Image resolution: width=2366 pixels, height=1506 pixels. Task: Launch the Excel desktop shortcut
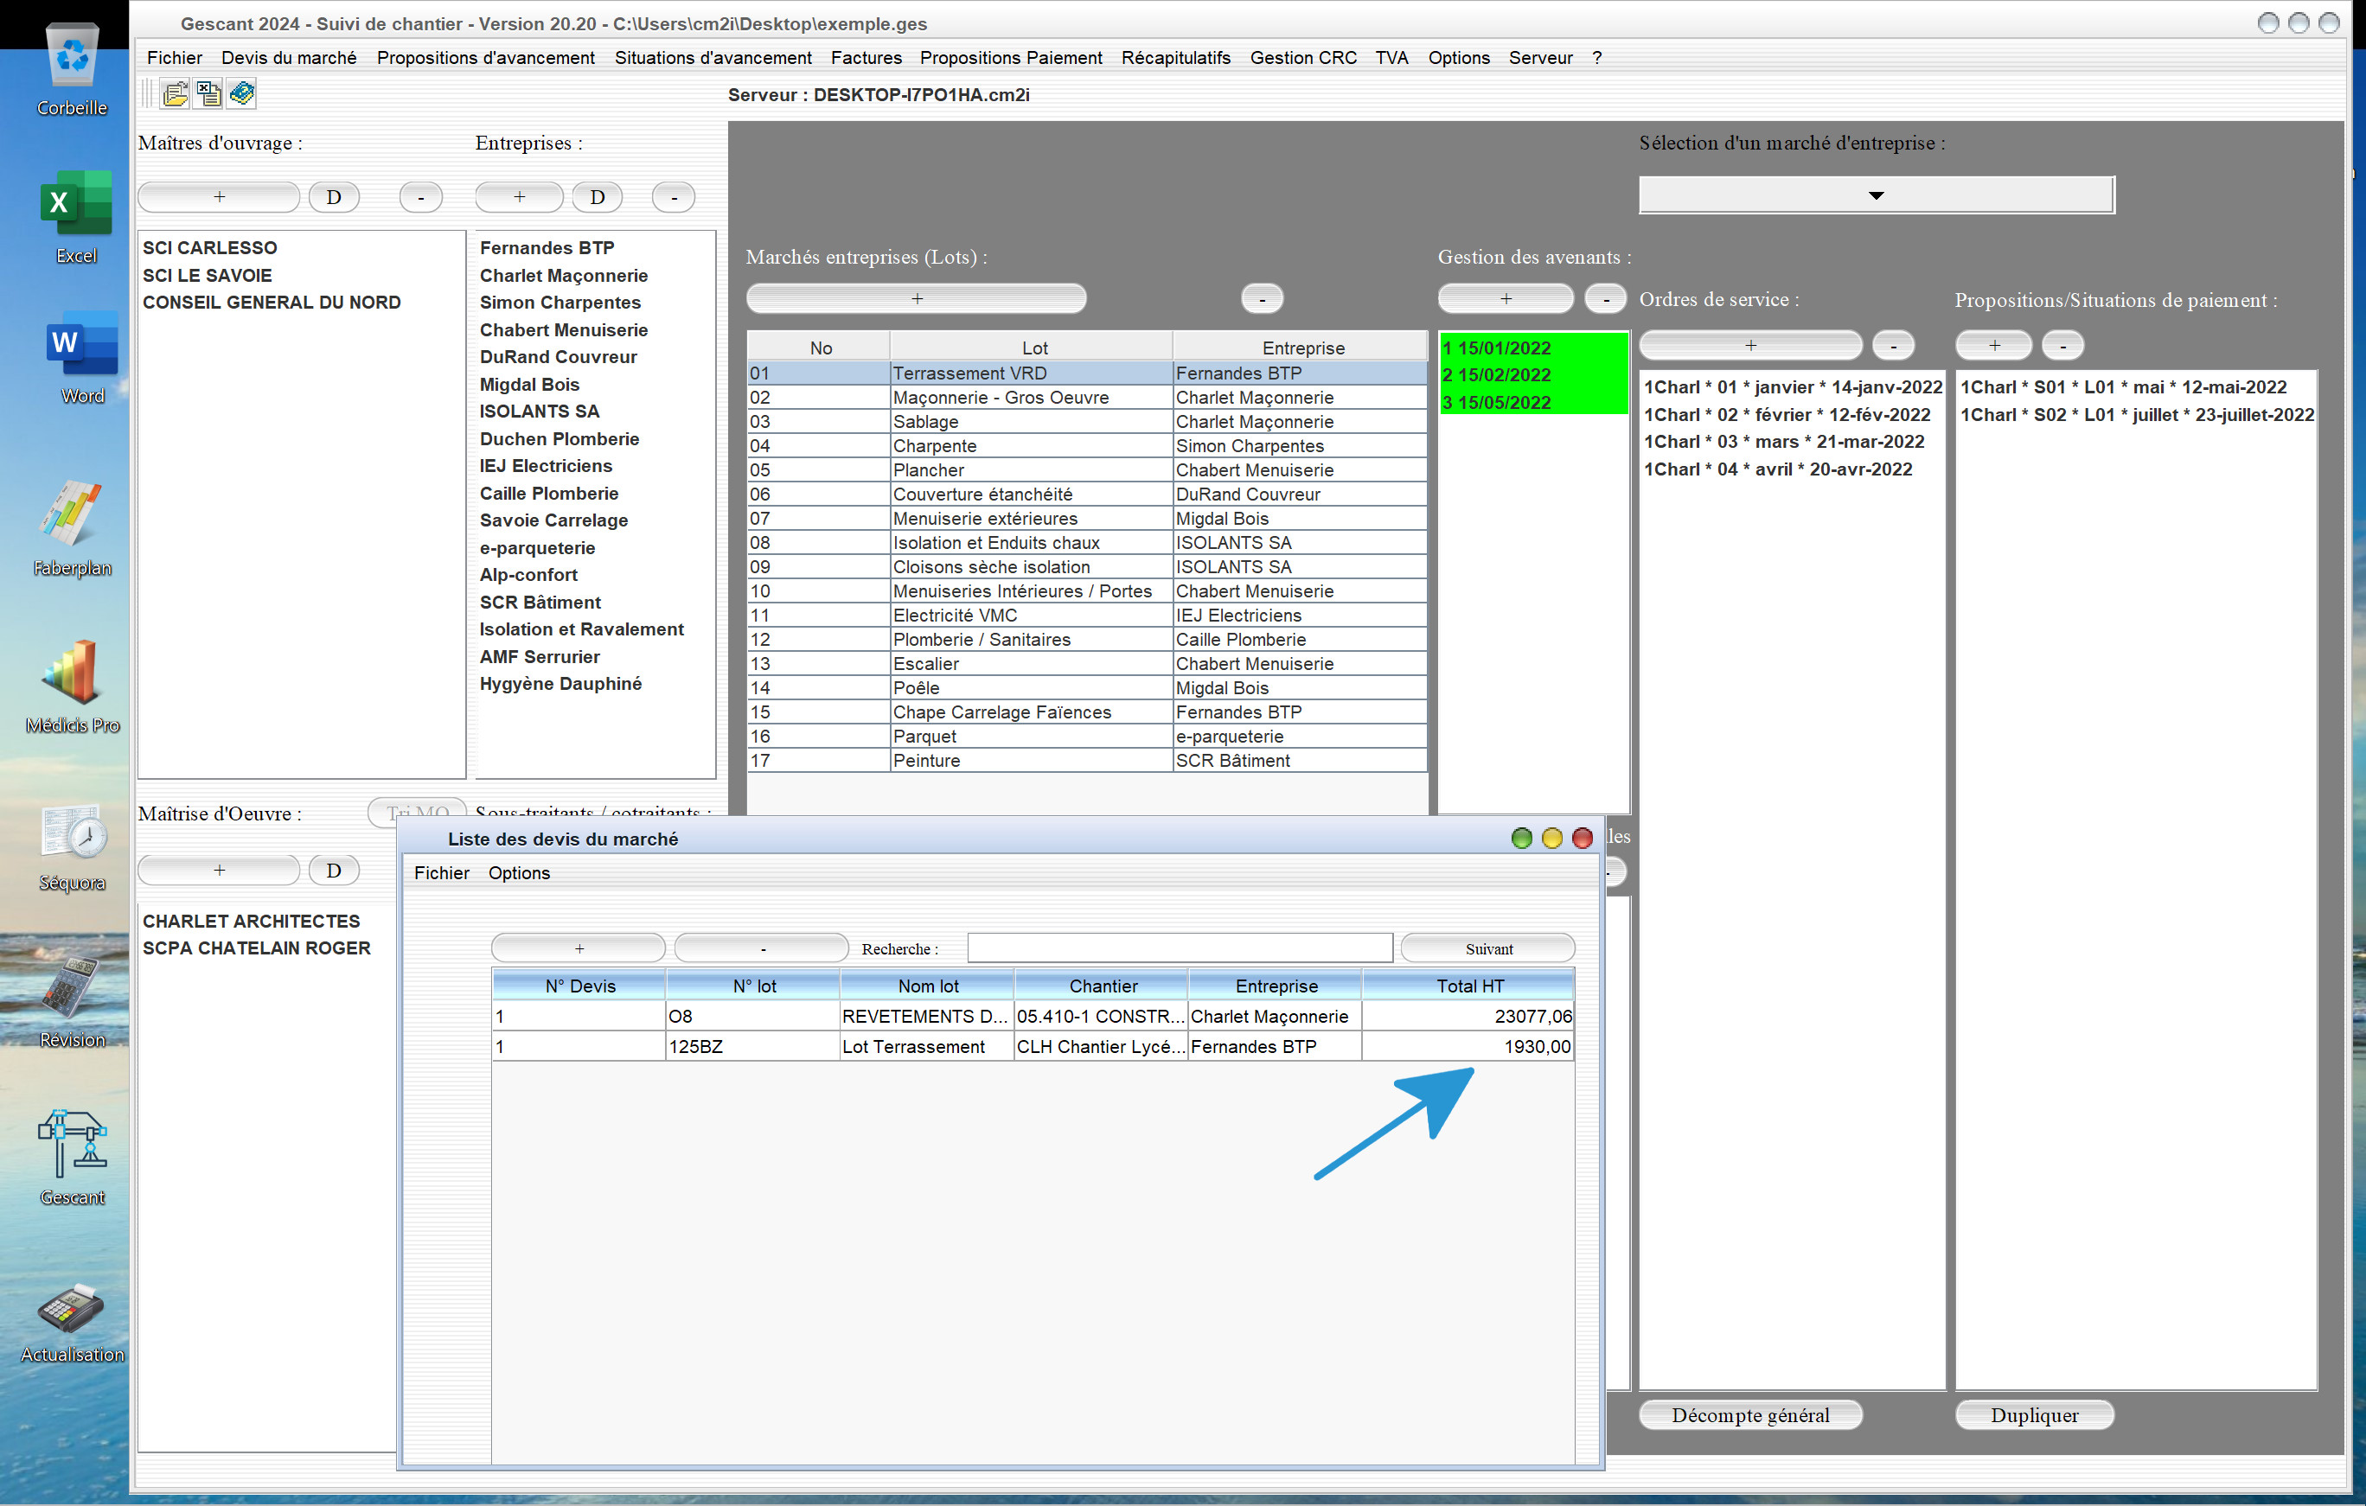(75, 216)
